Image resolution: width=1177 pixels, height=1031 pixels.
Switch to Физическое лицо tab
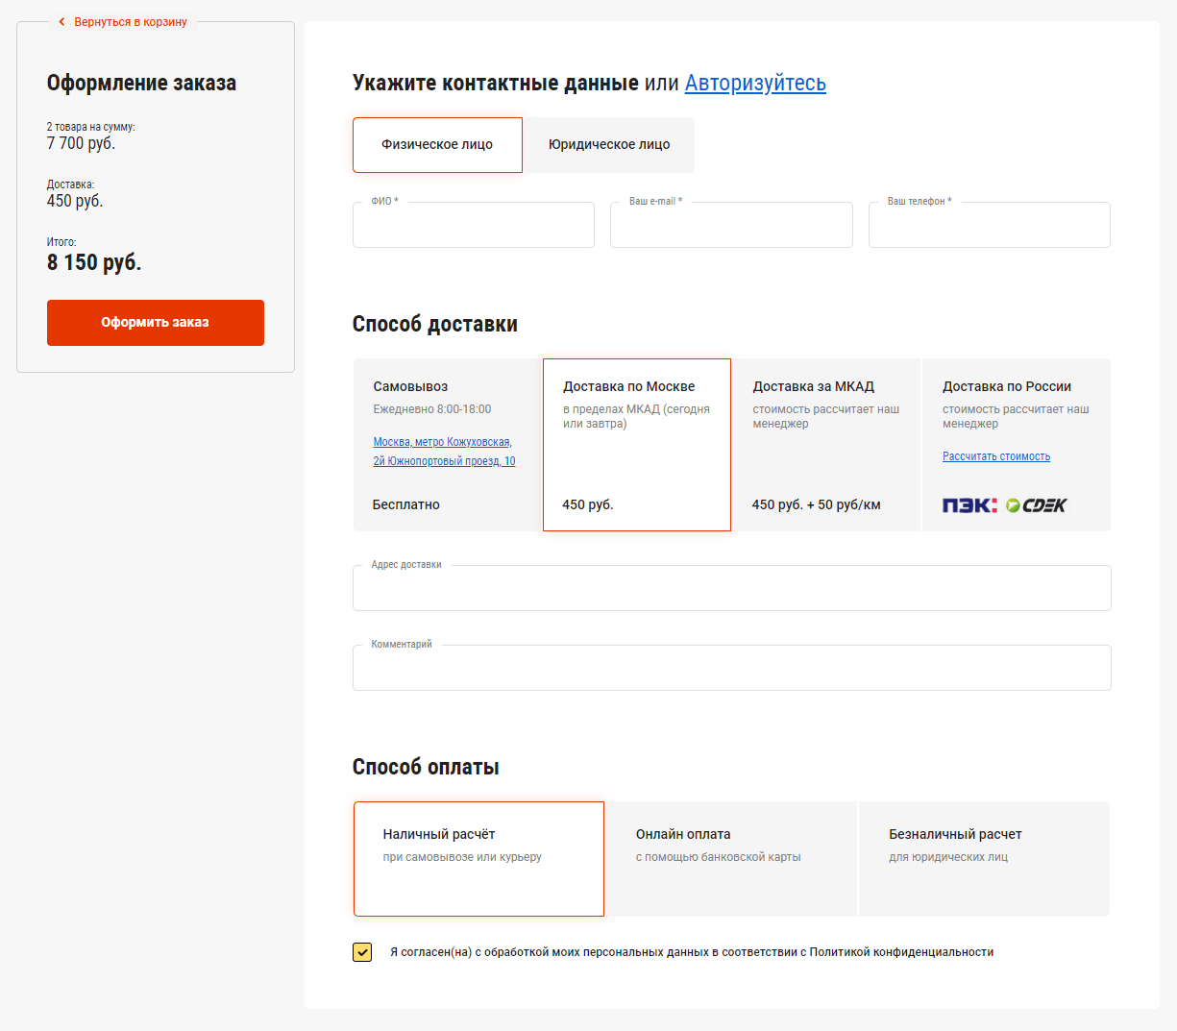(437, 145)
